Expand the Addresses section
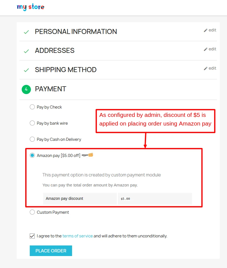 pos(55,51)
